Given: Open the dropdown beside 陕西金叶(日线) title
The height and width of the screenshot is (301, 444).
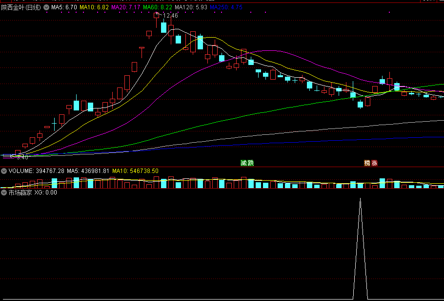Looking at the screenshot, I should (x=46, y=7).
